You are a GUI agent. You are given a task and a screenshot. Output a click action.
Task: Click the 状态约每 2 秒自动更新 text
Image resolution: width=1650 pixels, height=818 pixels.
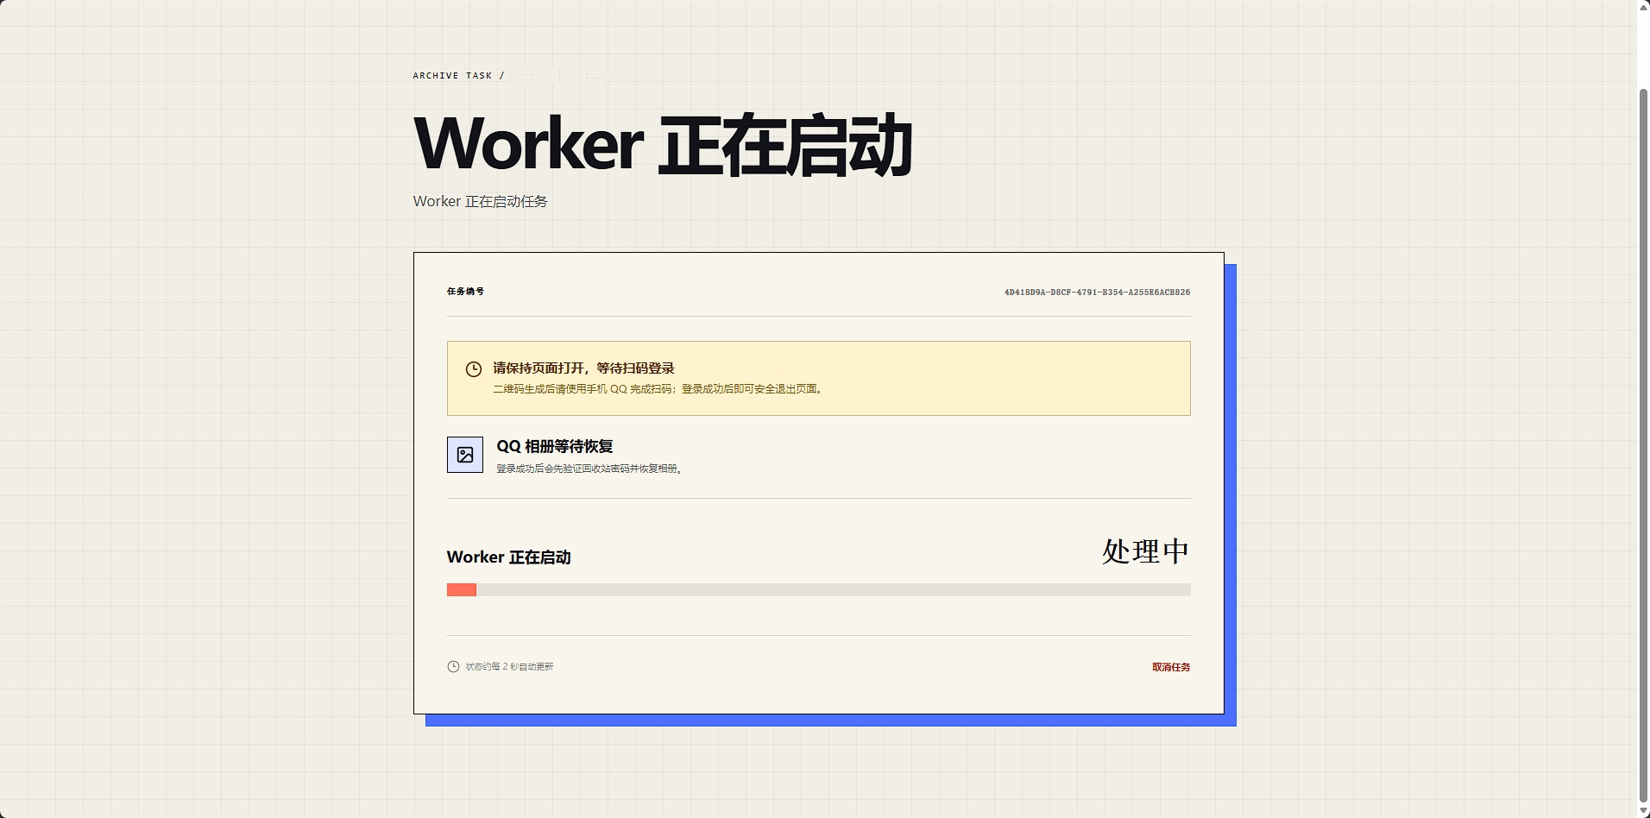pyautogui.click(x=510, y=667)
